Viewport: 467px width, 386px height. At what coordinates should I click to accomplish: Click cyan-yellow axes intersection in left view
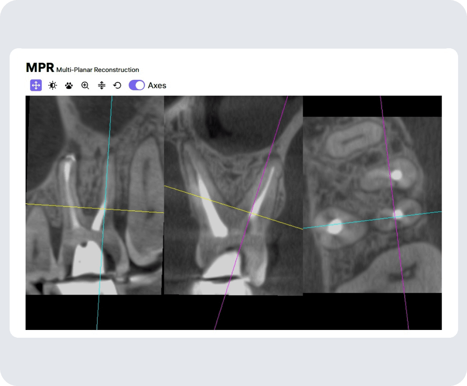pyautogui.click(x=104, y=209)
